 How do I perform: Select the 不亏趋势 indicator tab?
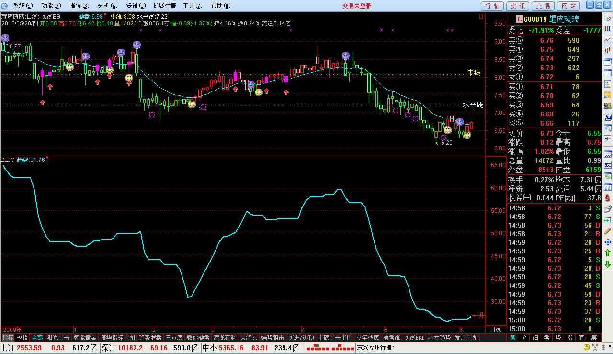(x=440, y=338)
